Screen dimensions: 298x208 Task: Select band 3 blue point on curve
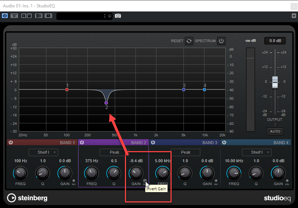click(x=183, y=90)
